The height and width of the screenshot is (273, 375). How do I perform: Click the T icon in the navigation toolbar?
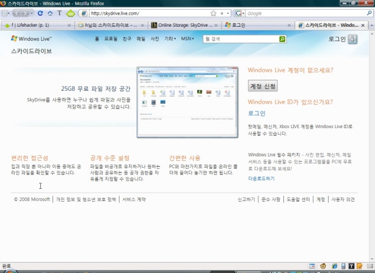[x=59, y=13]
